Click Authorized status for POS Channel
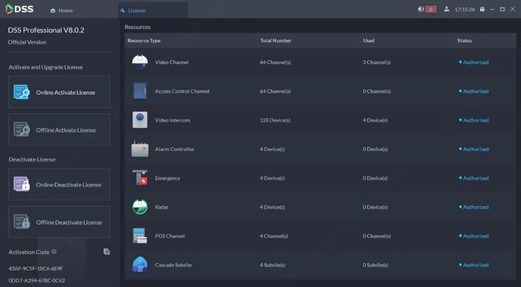 click(474, 236)
